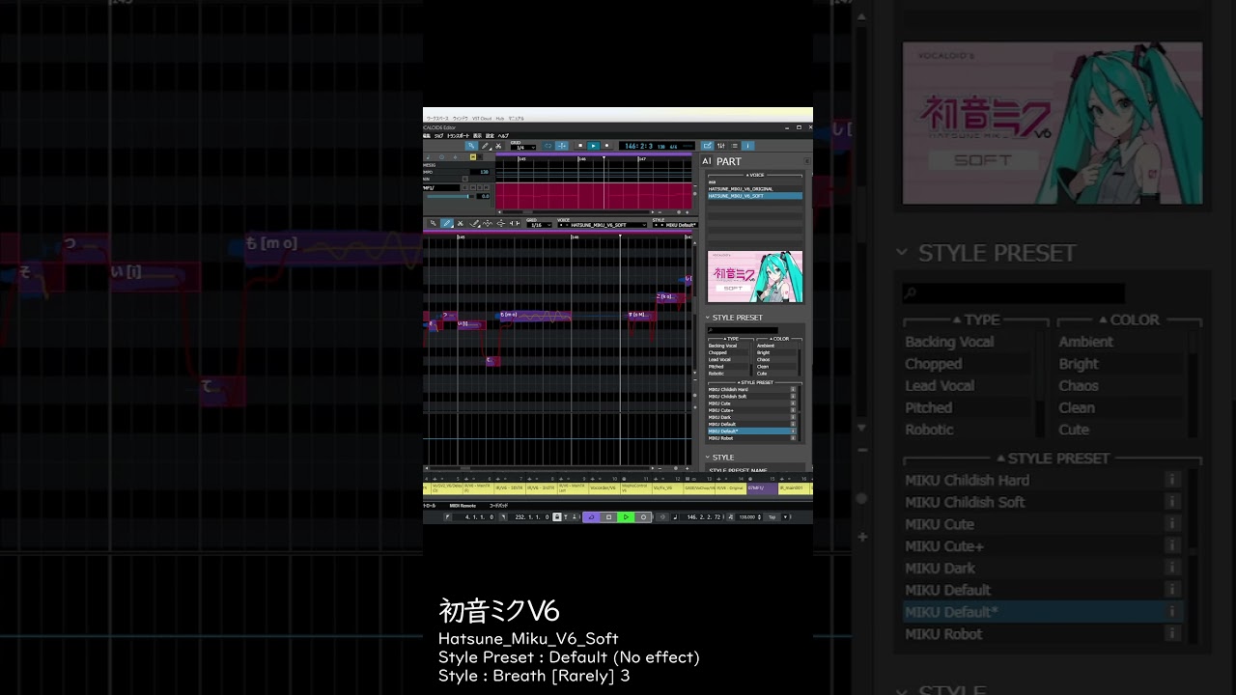Image resolution: width=1236 pixels, height=695 pixels.
Task: Open the VOICE dropdown showing HATSUNE_MIKU_V6_SOFT
Action: tap(603, 225)
